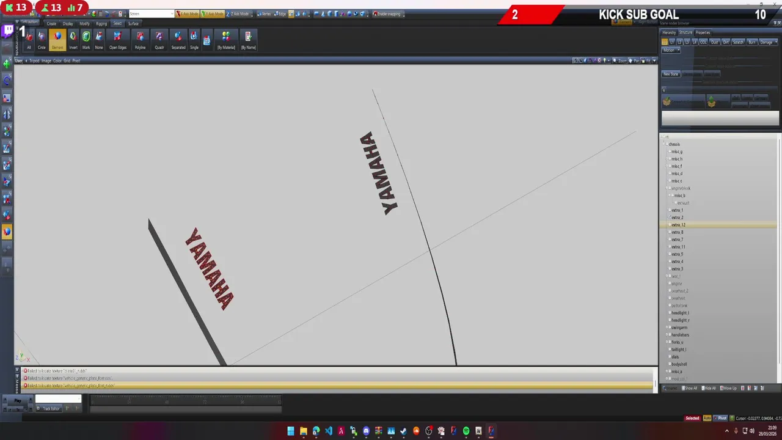
Task: Open File Explorer from the taskbar
Action: 304,431
